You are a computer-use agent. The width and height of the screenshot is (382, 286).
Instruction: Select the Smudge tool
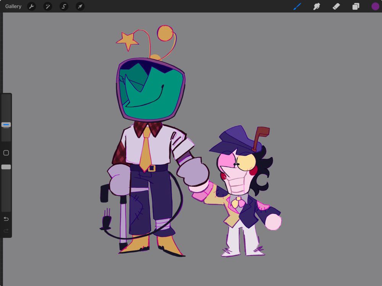316,6
